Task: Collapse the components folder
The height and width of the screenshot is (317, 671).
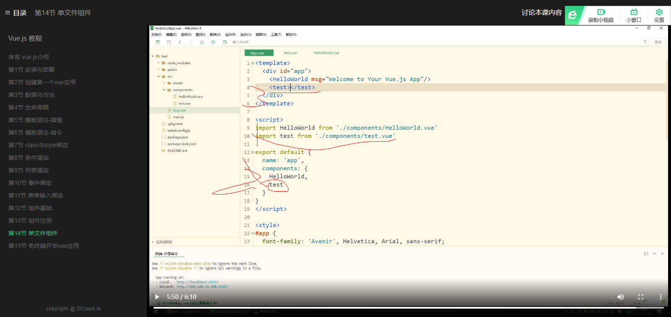Action: point(164,90)
